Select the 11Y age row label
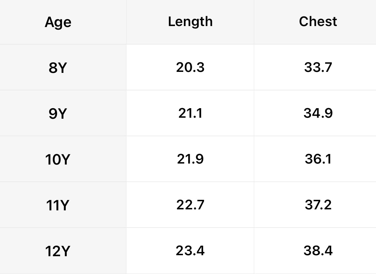The width and height of the screenshot is (376, 274). (57, 205)
